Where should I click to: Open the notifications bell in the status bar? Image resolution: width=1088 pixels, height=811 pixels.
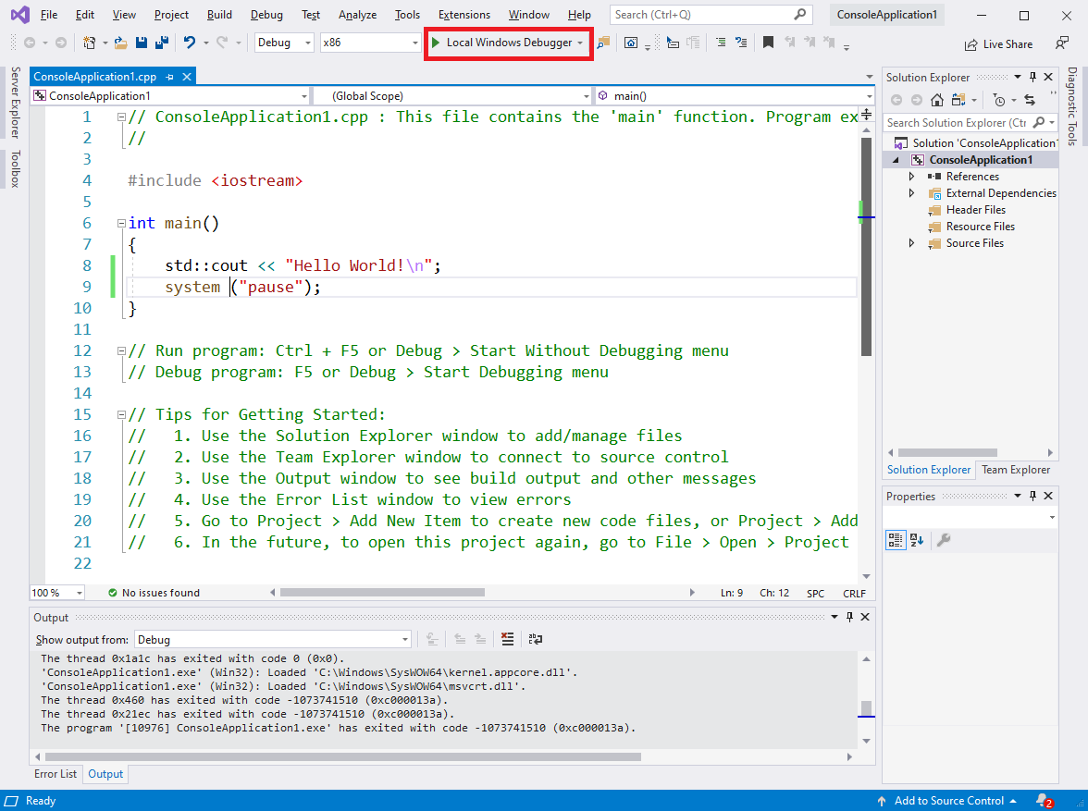tap(1043, 801)
